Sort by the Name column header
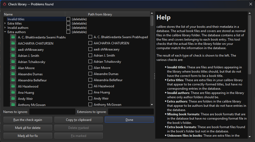255x142 pixels. pyautogui.click(x=34, y=14)
